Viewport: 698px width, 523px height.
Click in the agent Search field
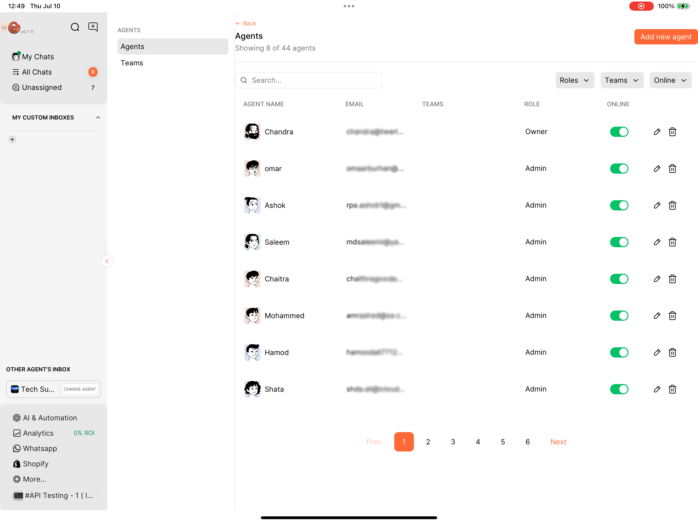click(308, 80)
